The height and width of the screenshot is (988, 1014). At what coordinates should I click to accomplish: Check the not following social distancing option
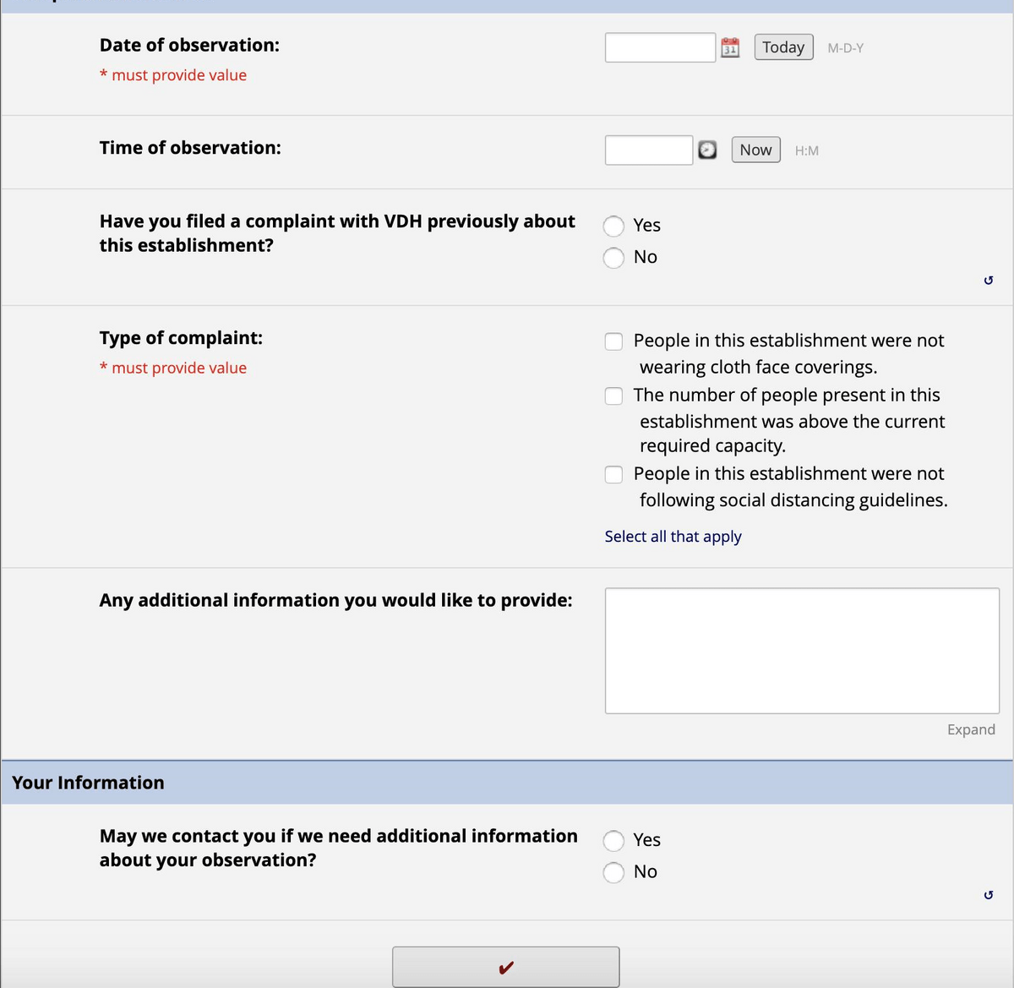[613, 475]
